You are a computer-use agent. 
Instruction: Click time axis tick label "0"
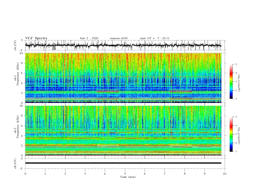[25, 174]
